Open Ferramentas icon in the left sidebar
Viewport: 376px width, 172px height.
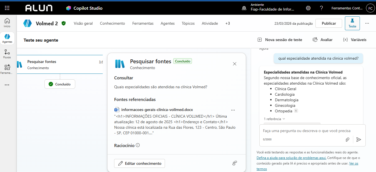click(7, 69)
